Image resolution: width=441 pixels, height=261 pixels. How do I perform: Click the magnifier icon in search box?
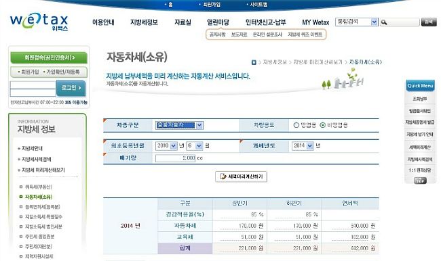384,22
